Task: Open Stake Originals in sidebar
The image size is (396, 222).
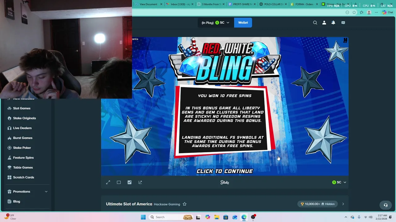Action: click(24, 118)
